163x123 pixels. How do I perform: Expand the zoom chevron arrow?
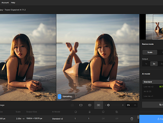click(135, 105)
